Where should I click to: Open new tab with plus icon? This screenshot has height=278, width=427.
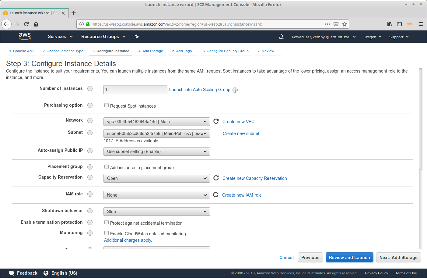pyautogui.click(x=74, y=13)
